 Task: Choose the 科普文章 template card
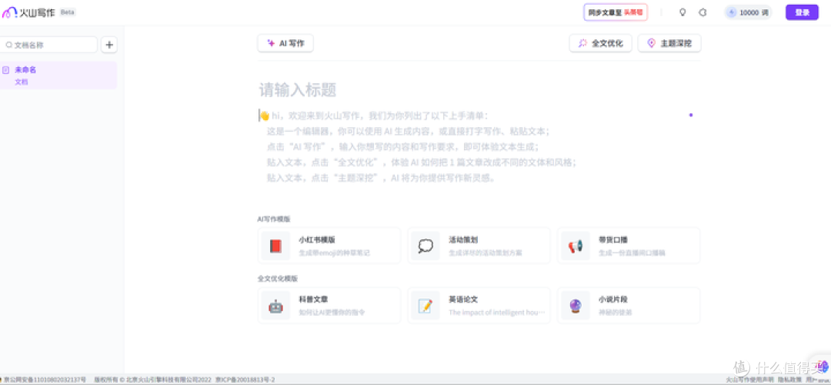point(329,306)
